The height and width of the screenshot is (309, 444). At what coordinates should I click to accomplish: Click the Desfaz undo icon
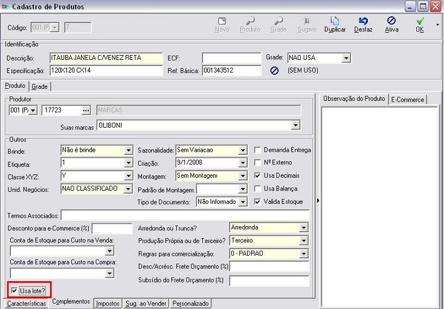coord(363,21)
